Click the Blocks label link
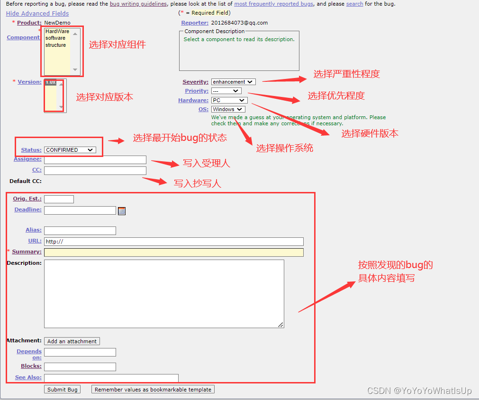This screenshot has height=400, width=479. [31, 366]
